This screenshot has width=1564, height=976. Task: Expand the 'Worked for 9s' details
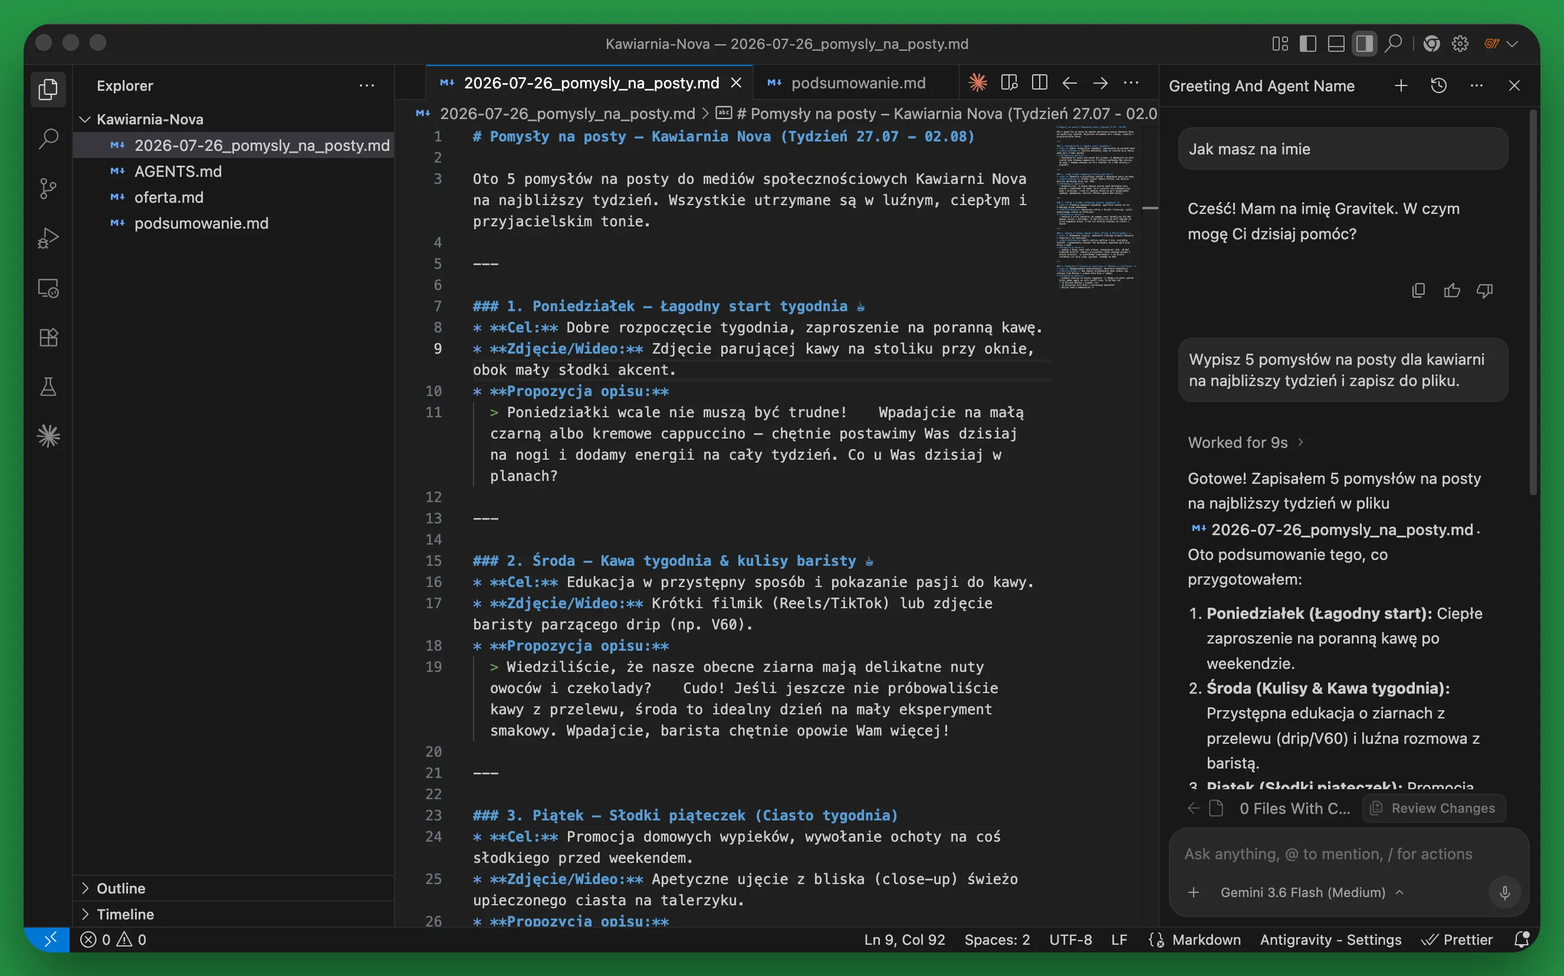click(x=1246, y=442)
